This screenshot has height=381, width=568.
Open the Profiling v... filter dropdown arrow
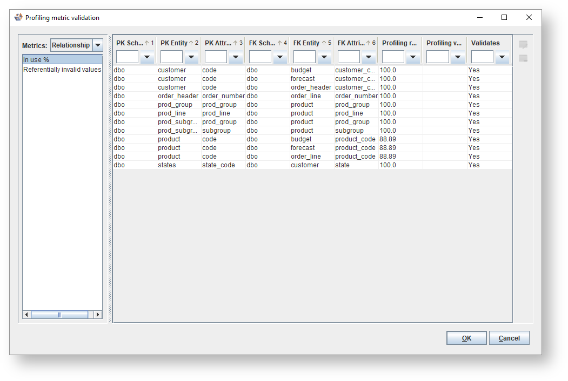coord(458,57)
